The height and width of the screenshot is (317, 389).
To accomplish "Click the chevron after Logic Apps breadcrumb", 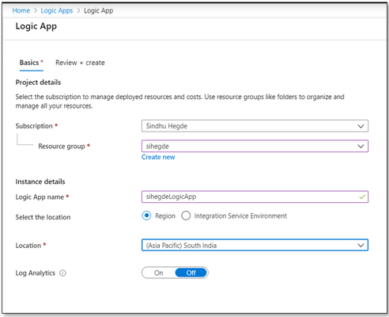I will coord(78,10).
